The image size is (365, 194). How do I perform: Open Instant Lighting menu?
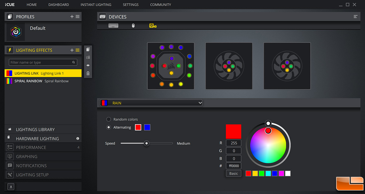point(96,5)
